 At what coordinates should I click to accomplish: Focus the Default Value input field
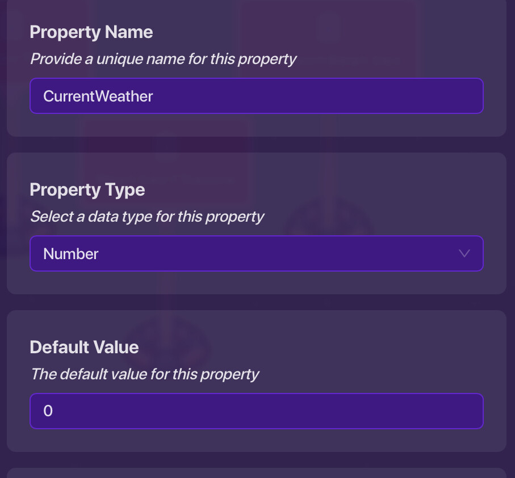coord(256,411)
